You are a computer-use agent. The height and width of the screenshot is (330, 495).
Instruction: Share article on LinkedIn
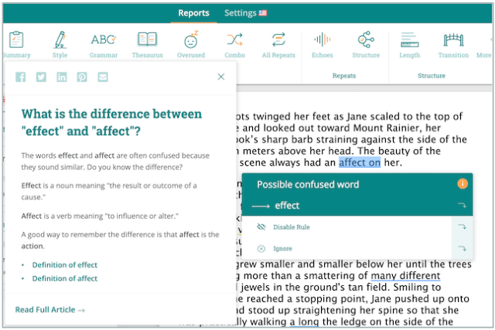click(x=62, y=77)
